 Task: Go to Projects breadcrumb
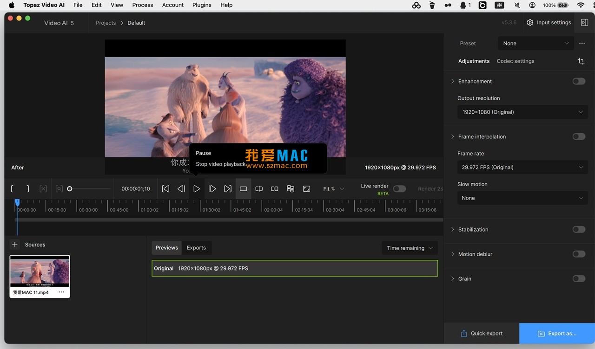(x=106, y=23)
